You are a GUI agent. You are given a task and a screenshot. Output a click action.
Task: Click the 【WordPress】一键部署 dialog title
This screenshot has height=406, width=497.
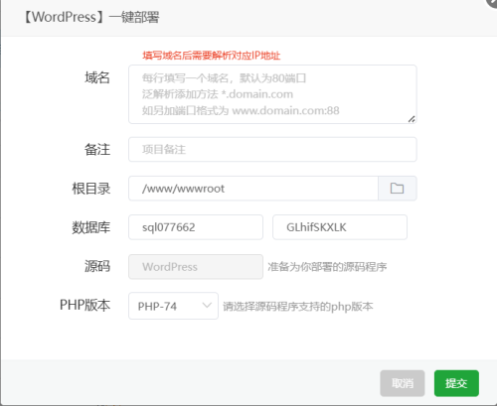pyautogui.click(x=90, y=17)
